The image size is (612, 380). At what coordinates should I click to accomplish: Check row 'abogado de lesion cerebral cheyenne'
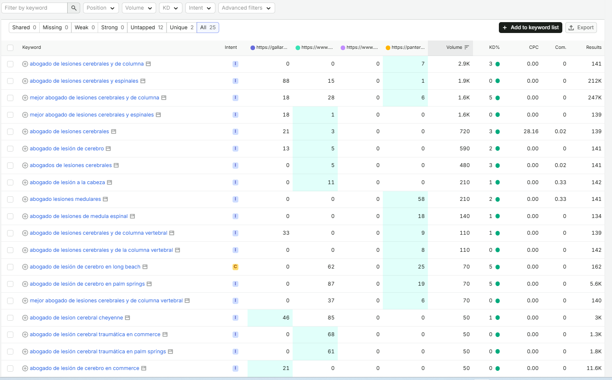pos(10,318)
